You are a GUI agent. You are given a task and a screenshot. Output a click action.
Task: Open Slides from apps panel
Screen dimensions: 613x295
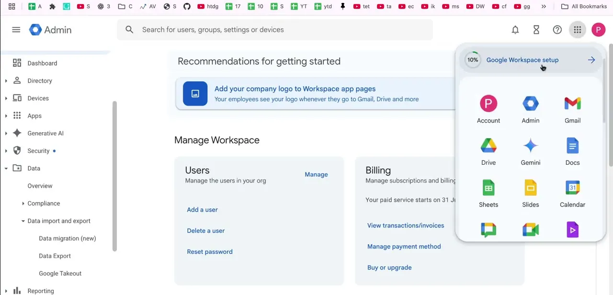click(531, 194)
